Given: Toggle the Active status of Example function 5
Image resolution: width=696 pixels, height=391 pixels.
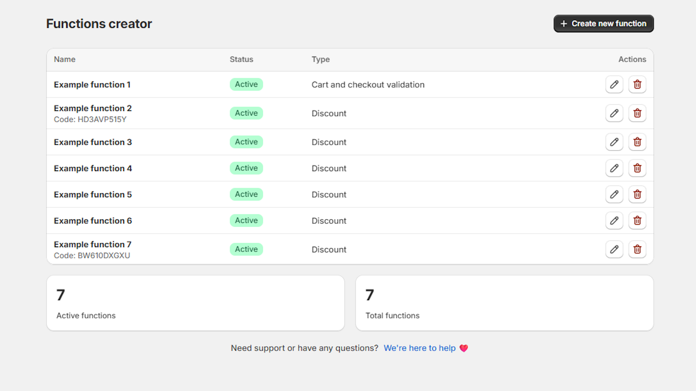Looking at the screenshot, I should pos(246,194).
